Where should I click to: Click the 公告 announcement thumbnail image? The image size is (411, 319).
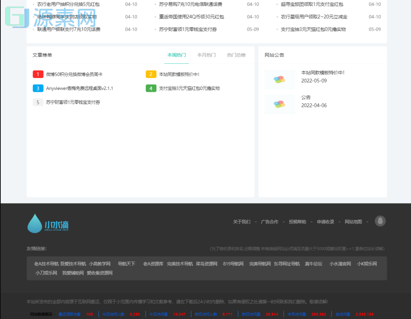[279, 104]
